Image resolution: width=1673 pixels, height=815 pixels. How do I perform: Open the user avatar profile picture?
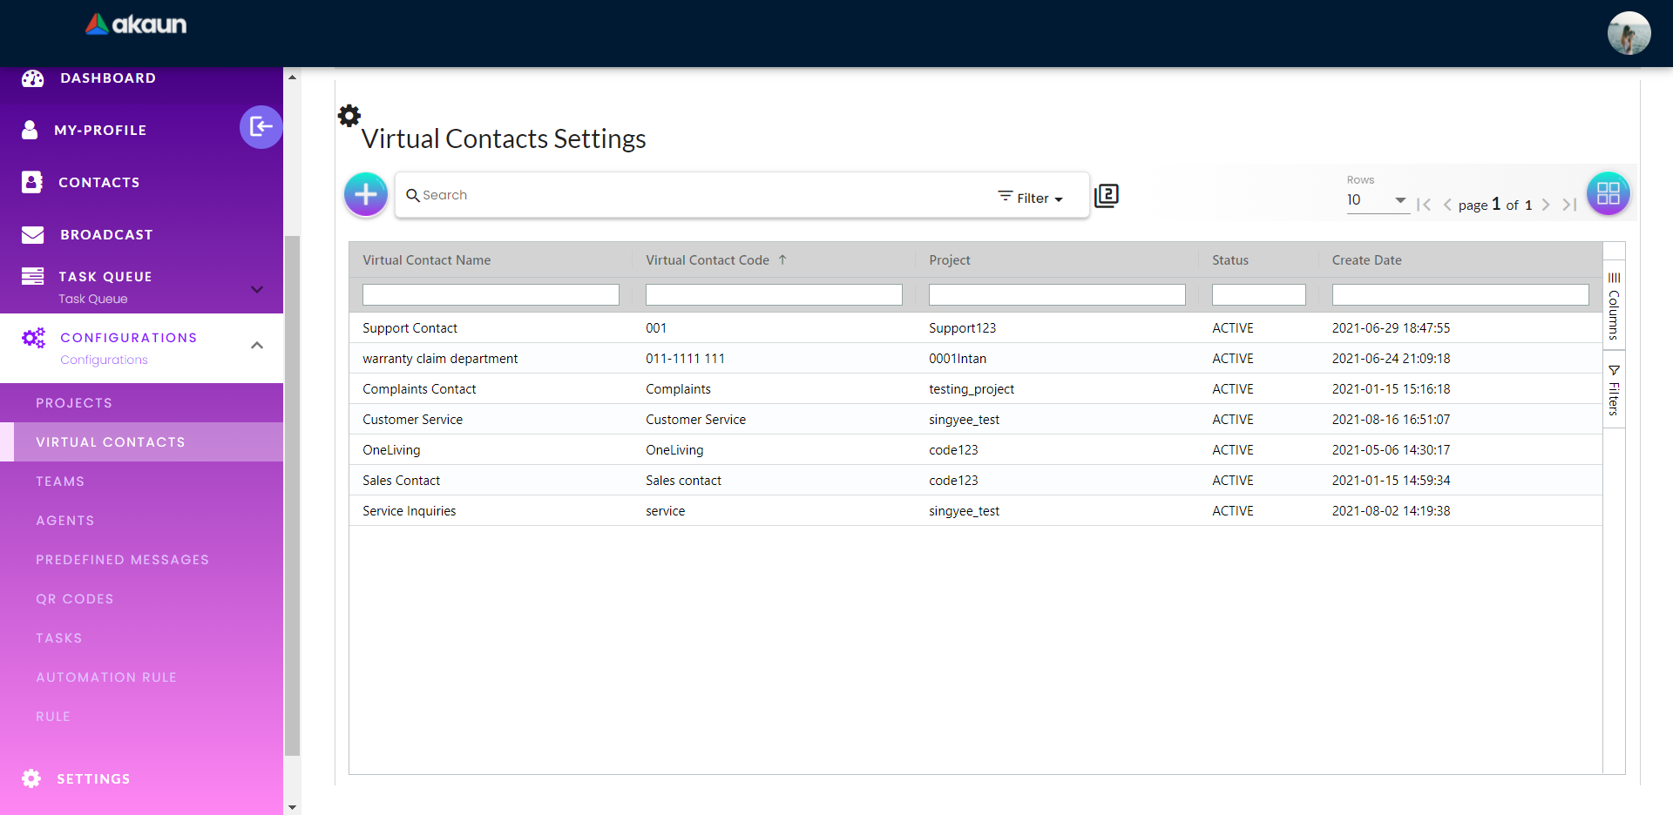[x=1629, y=33]
